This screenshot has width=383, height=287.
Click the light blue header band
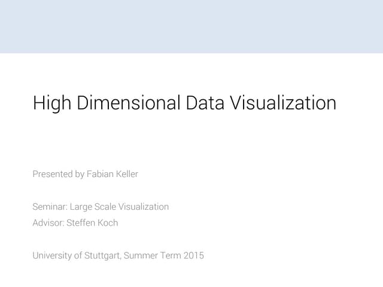191,26
